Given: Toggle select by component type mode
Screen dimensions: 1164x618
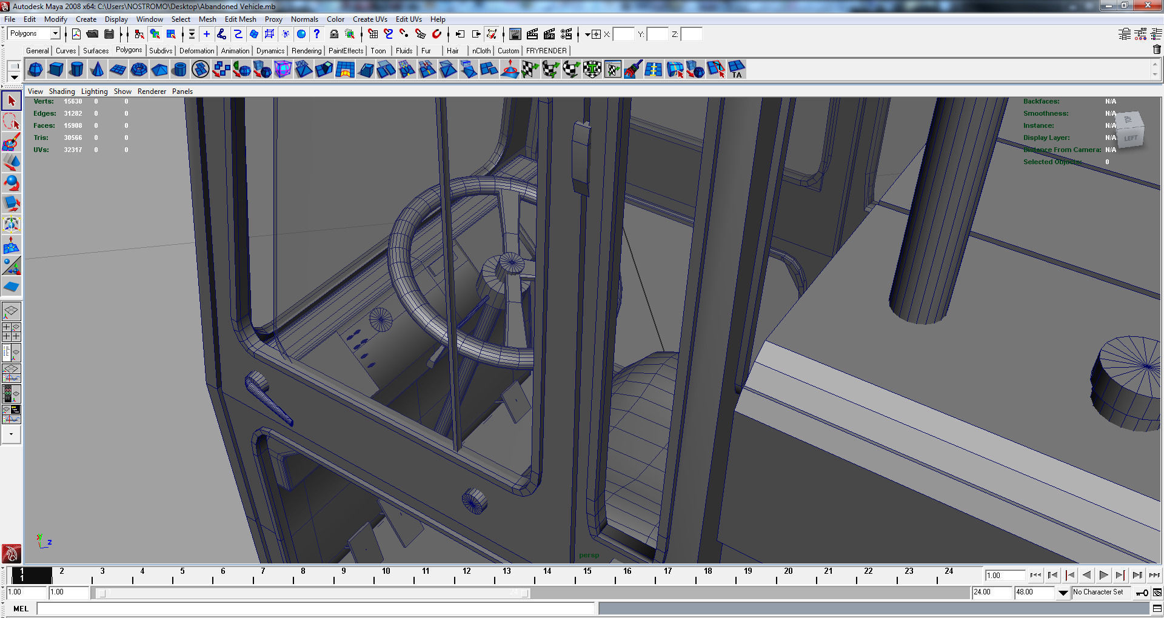Looking at the screenshot, I should tap(172, 34).
